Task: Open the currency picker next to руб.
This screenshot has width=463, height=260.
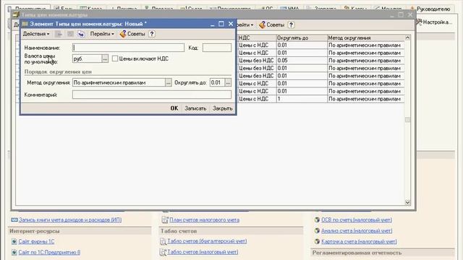Action: point(105,58)
